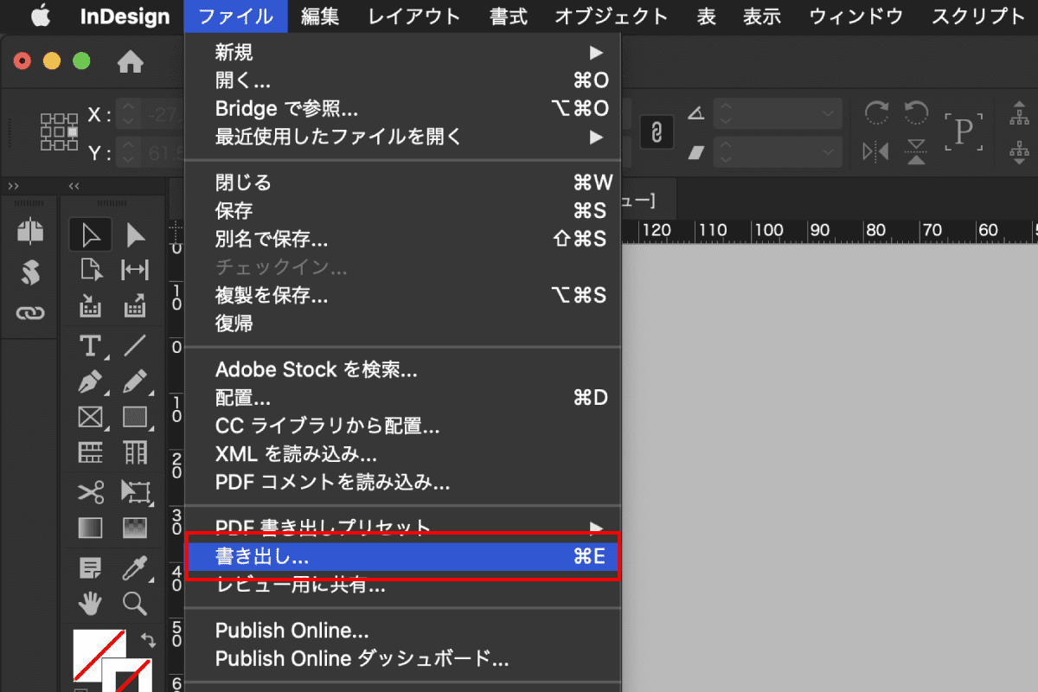Select the Rectangle tool
The width and height of the screenshot is (1038, 692).
[135, 417]
